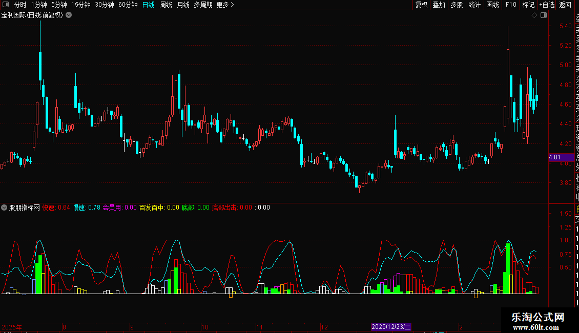579x333 pixels.
Task: Expand 更多 period options
Action: pyautogui.click(x=225, y=5)
